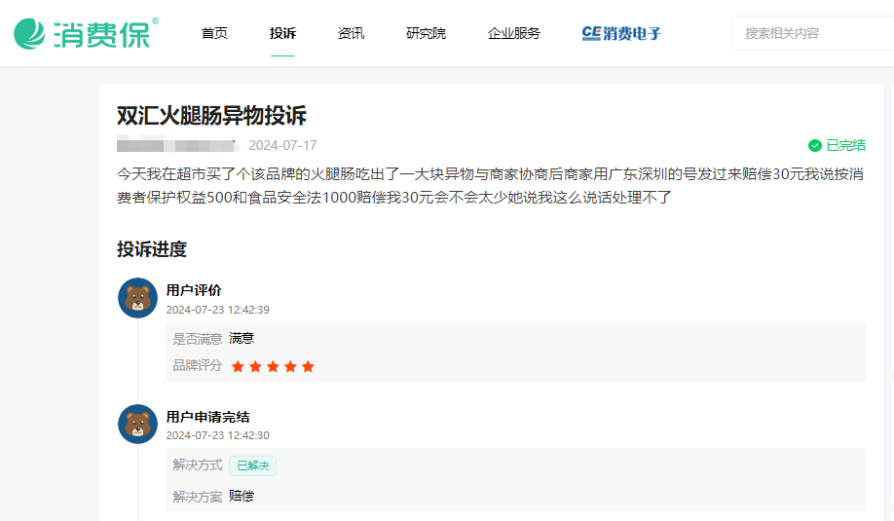
Task: Select the 投诉 nav tab
Action: [282, 33]
